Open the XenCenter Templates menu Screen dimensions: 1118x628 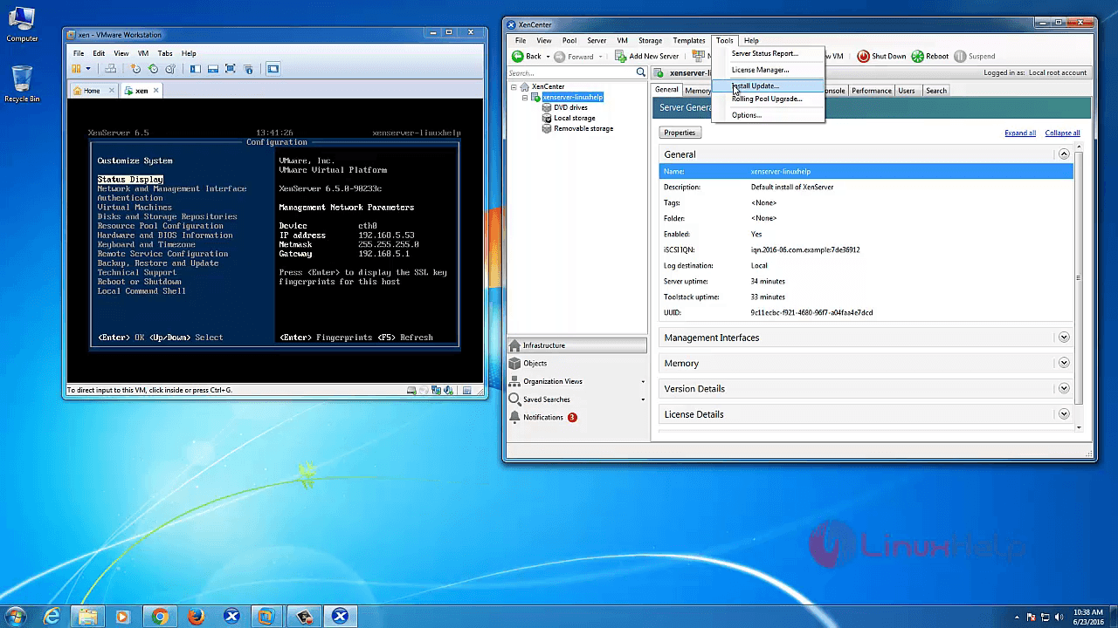pos(689,41)
